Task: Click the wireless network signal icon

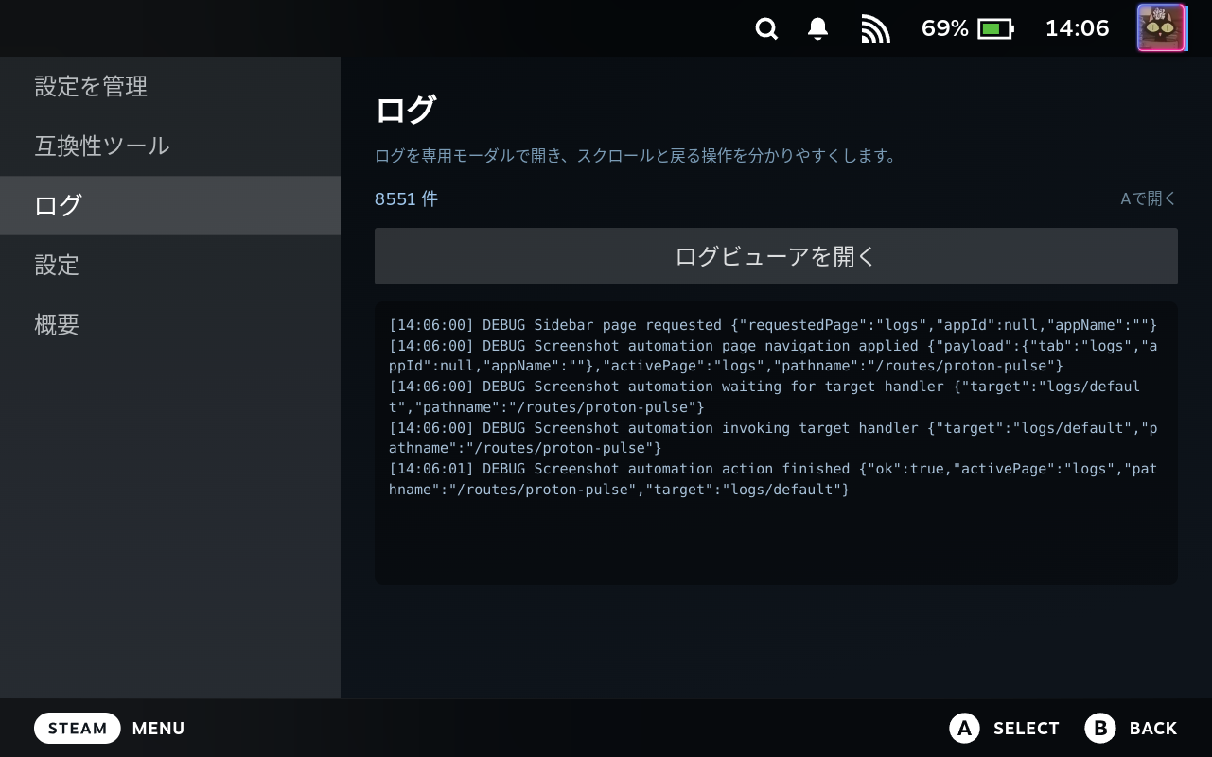Action: click(875, 29)
